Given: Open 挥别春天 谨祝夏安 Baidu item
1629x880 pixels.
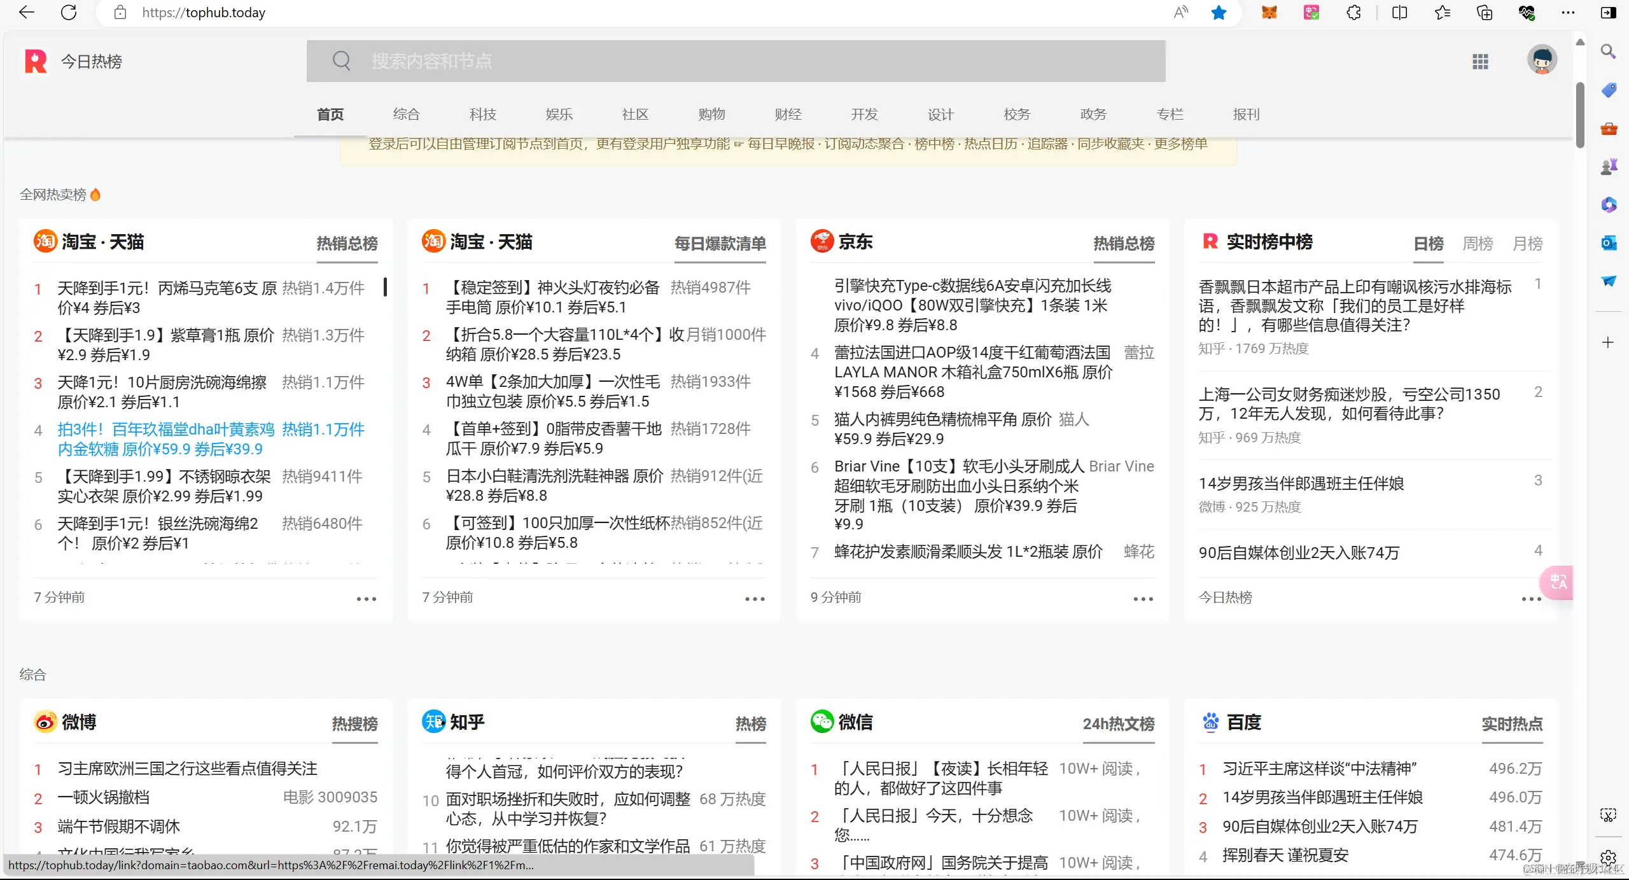Looking at the screenshot, I should (1285, 856).
